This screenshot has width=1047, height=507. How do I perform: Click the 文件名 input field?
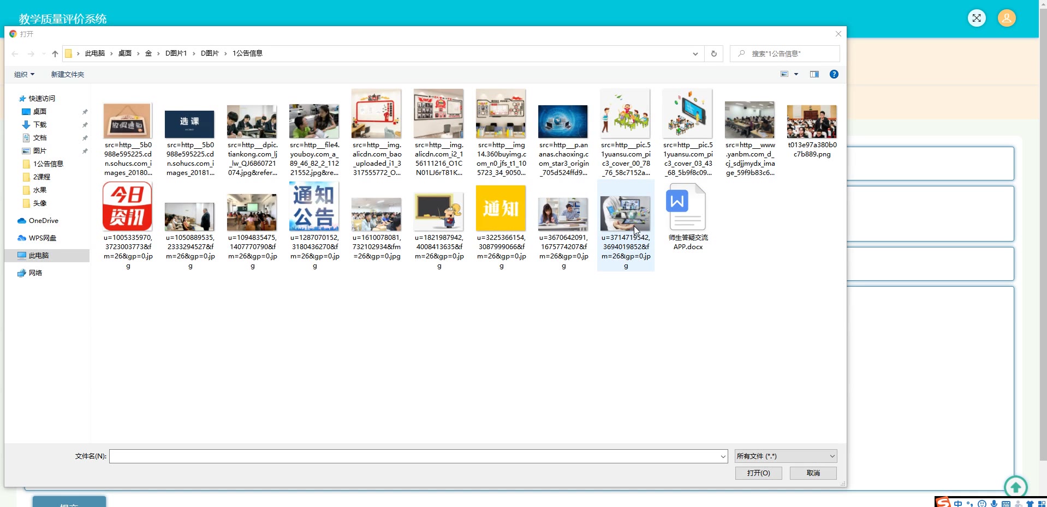(415, 456)
